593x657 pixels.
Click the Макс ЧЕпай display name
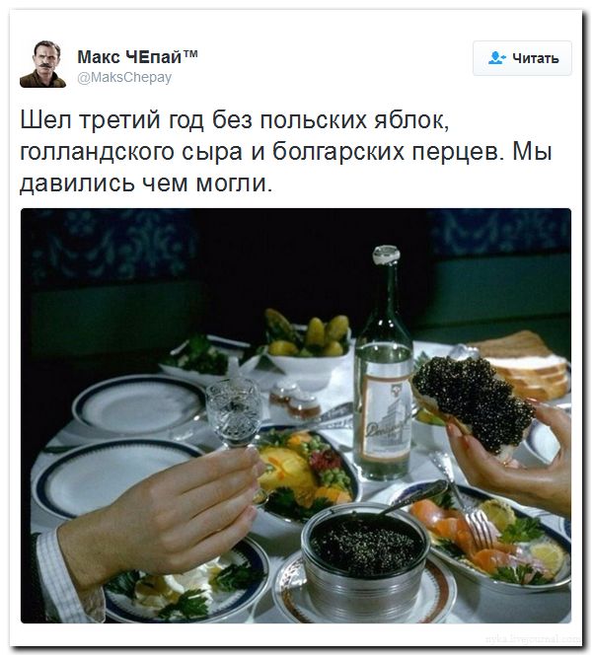(137, 56)
